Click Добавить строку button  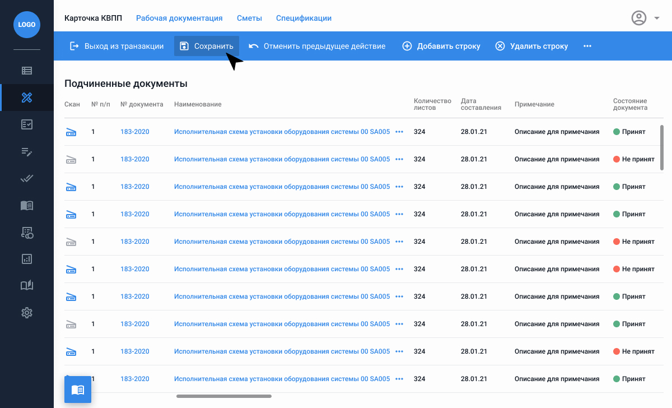[441, 46]
